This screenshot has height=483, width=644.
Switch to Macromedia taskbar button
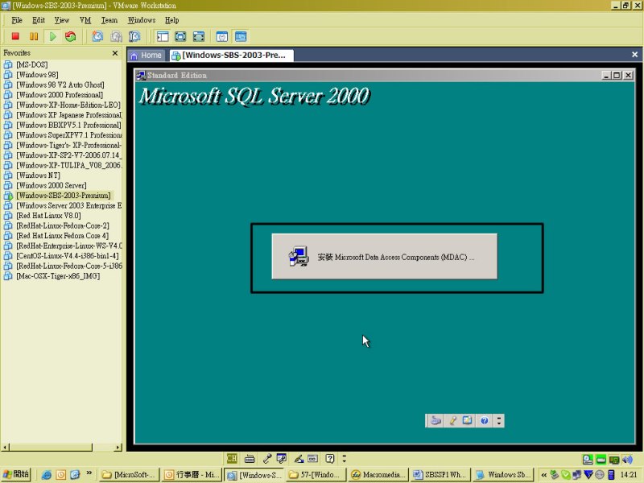(x=378, y=475)
